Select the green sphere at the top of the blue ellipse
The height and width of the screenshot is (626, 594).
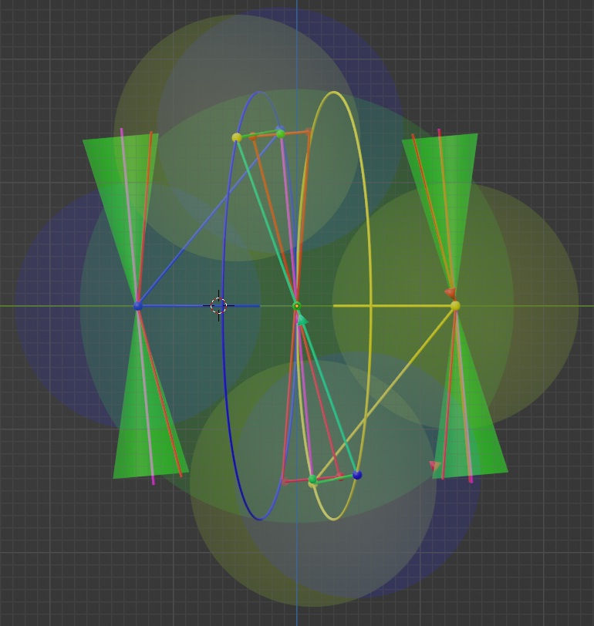(281, 133)
